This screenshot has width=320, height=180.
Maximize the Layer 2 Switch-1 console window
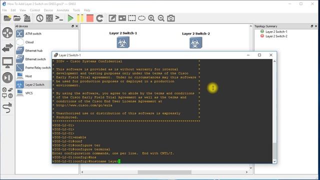point(259,55)
